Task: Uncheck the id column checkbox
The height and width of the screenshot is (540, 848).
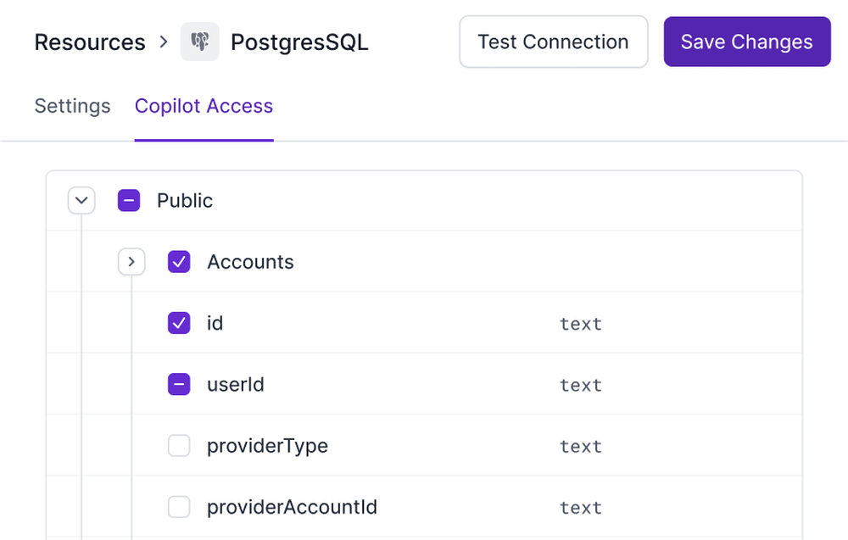Action: [x=179, y=323]
